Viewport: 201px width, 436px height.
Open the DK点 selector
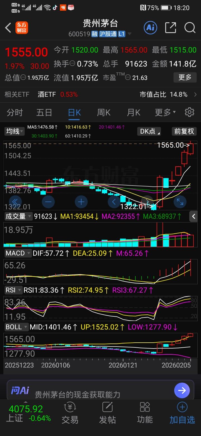pos(149,131)
